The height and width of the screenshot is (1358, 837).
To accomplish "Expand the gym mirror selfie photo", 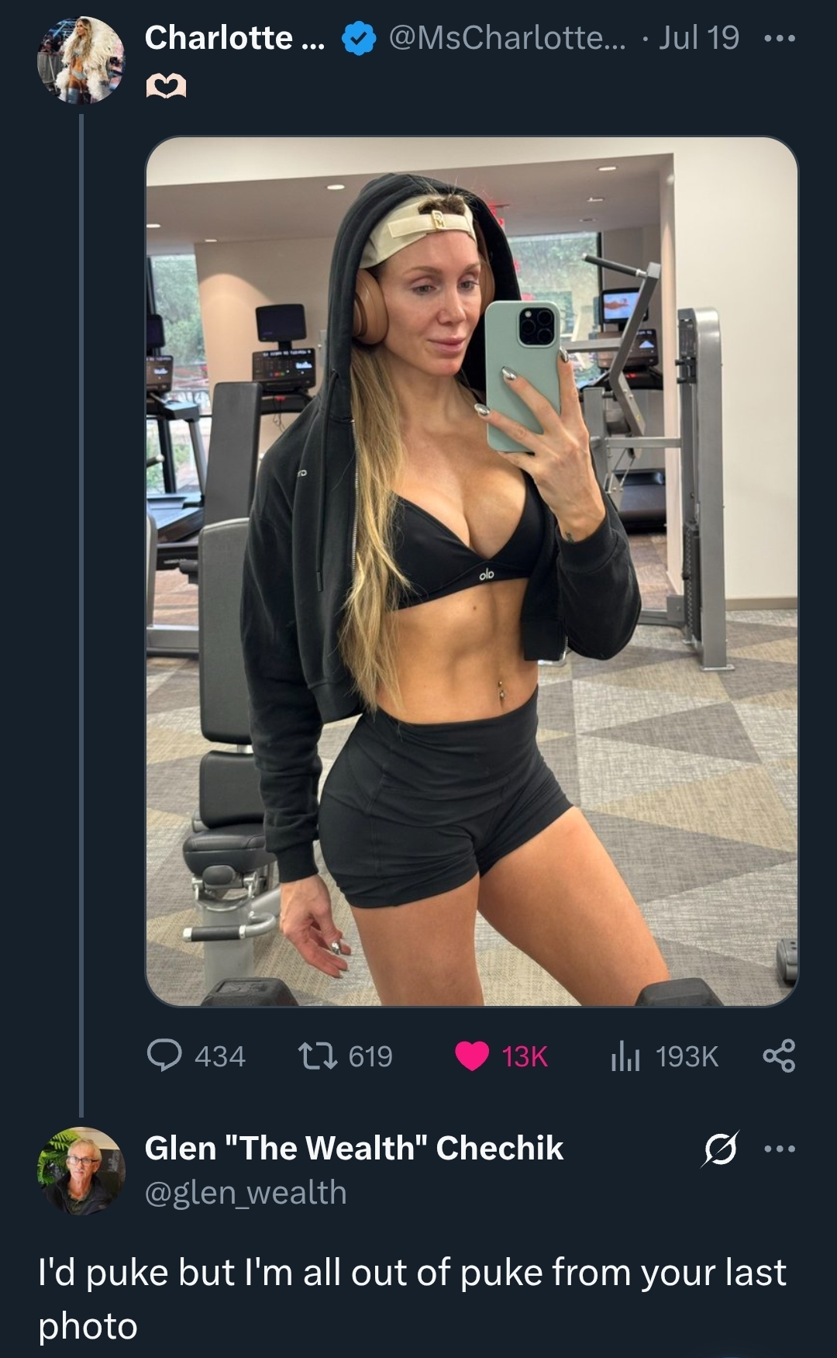I will (471, 571).
